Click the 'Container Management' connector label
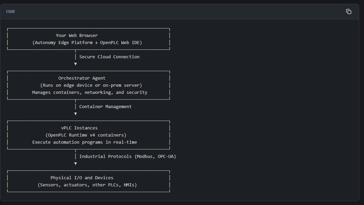The height and width of the screenshot is (205, 364). point(105,107)
